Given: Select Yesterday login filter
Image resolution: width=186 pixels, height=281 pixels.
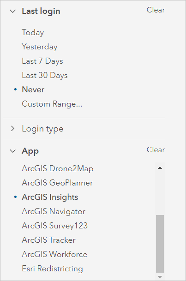Looking at the screenshot, I should [40, 47].
